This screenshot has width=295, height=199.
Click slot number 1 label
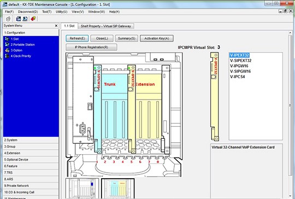pyautogui.click(x=97, y=162)
